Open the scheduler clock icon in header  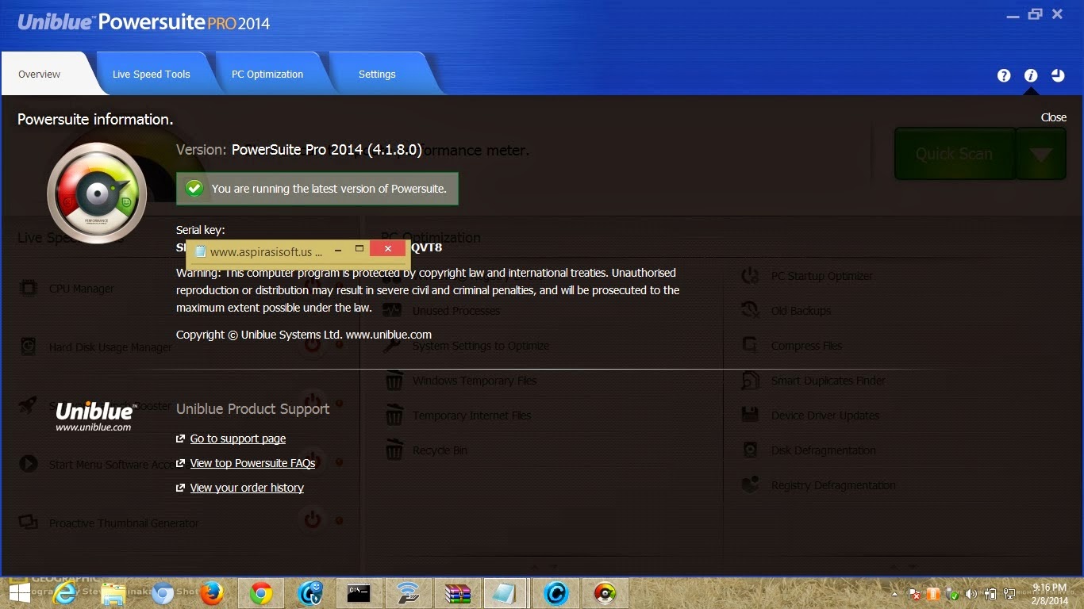tap(1058, 75)
